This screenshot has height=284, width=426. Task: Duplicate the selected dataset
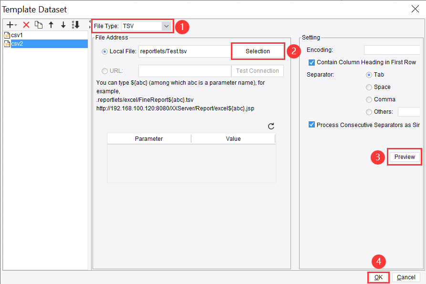click(x=39, y=25)
